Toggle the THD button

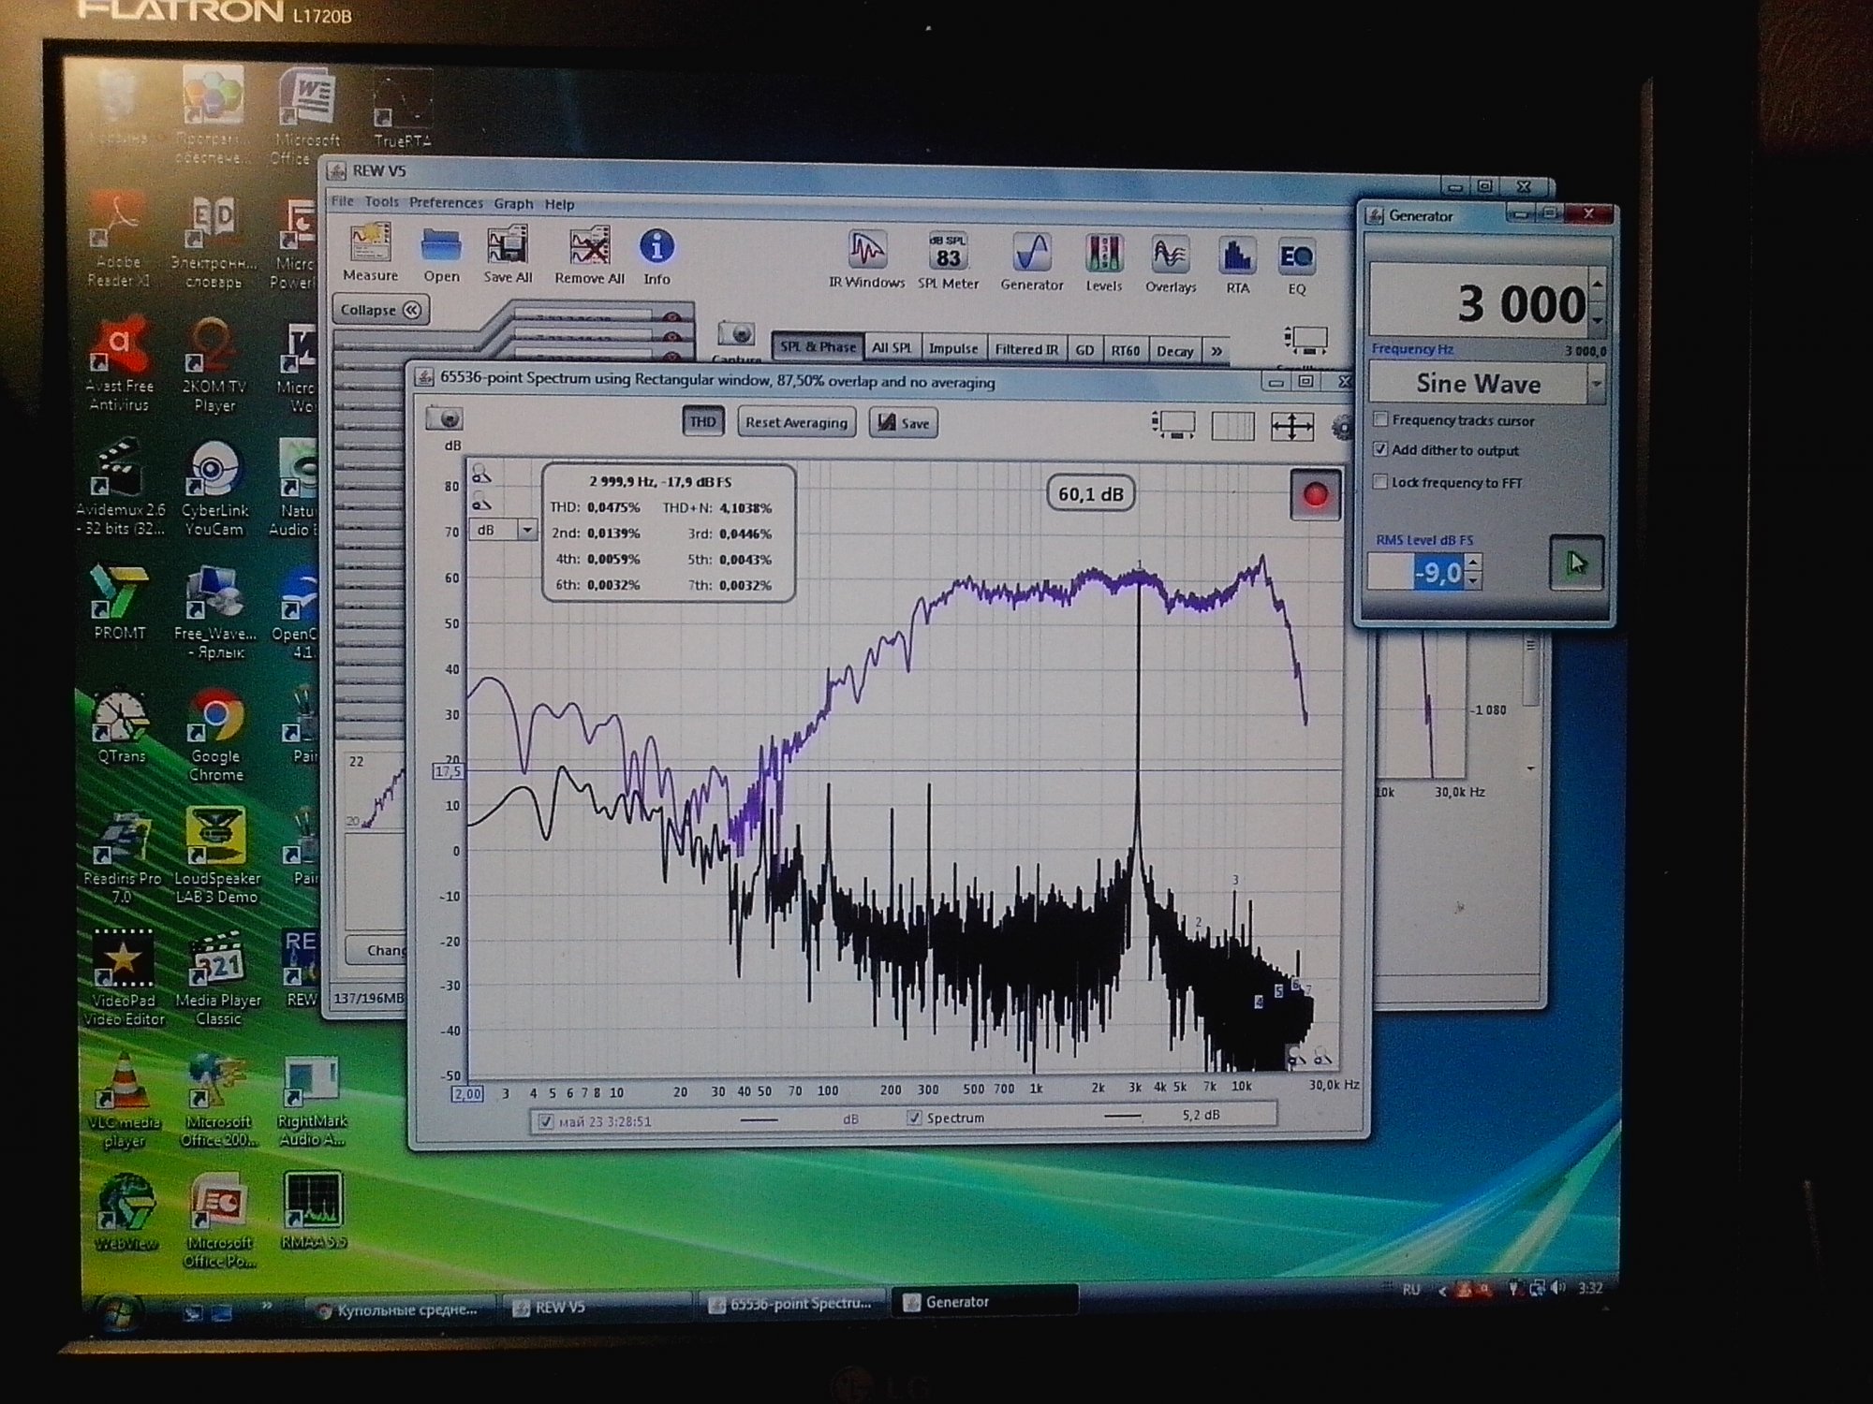[x=702, y=422]
